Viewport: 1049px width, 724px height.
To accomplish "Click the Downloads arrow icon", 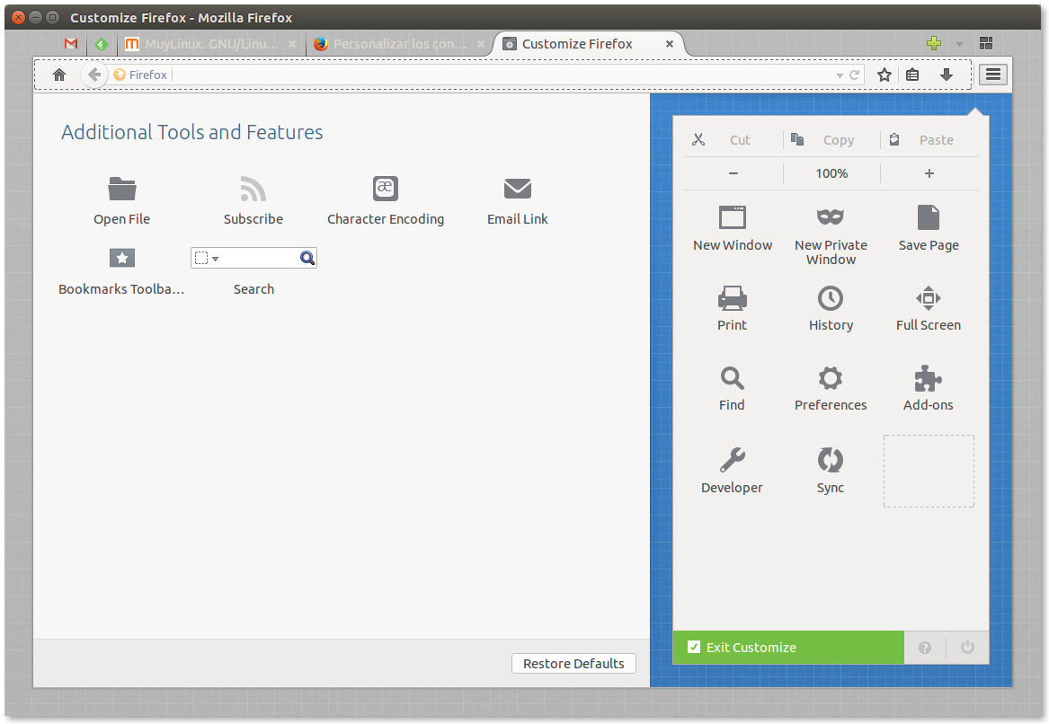I will 946,75.
